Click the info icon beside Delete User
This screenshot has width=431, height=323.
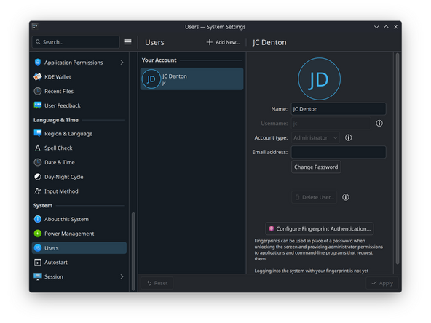pyautogui.click(x=346, y=197)
